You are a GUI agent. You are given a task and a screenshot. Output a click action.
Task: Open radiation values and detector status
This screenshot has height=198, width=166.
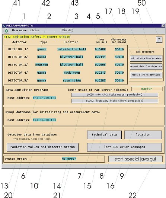pyautogui.click(x=43, y=147)
